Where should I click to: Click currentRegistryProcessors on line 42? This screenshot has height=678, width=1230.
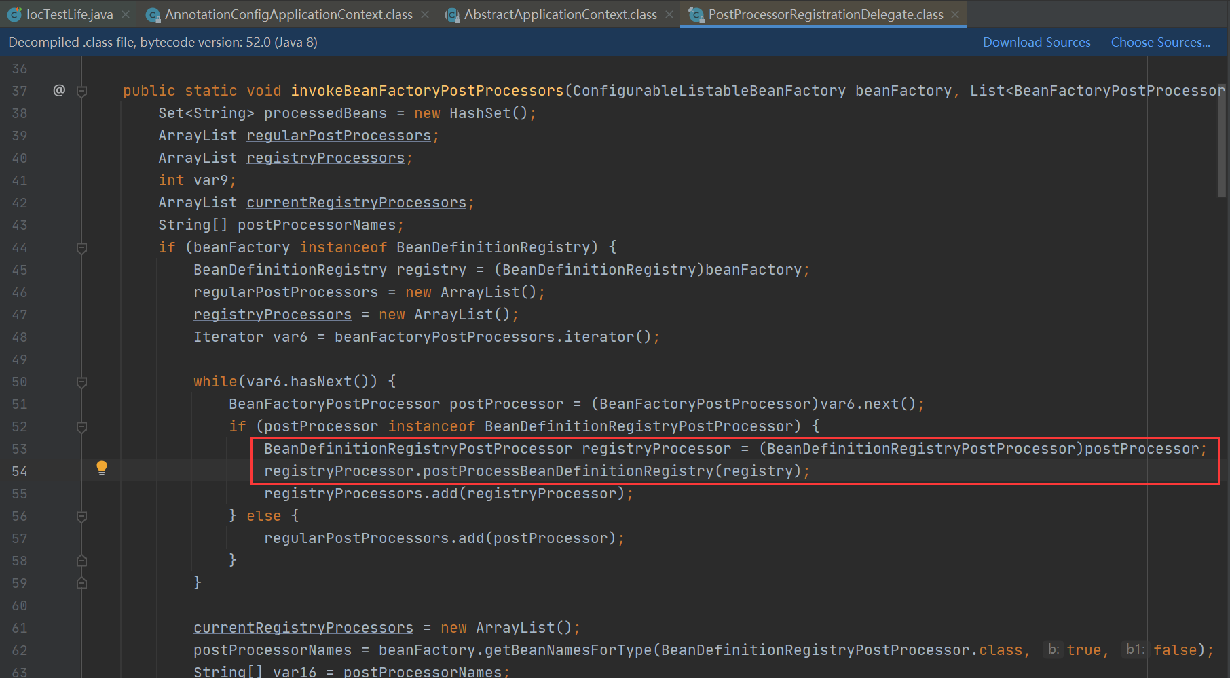tap(356, 203)
